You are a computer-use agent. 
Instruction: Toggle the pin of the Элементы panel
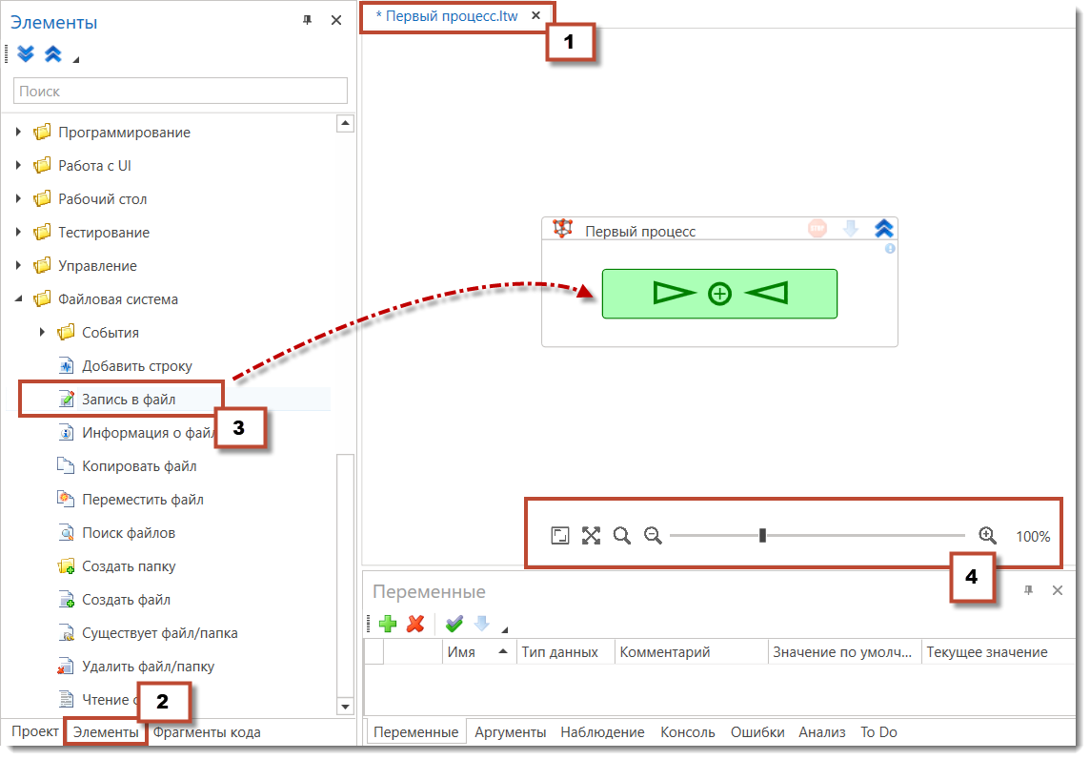point(307,20)
